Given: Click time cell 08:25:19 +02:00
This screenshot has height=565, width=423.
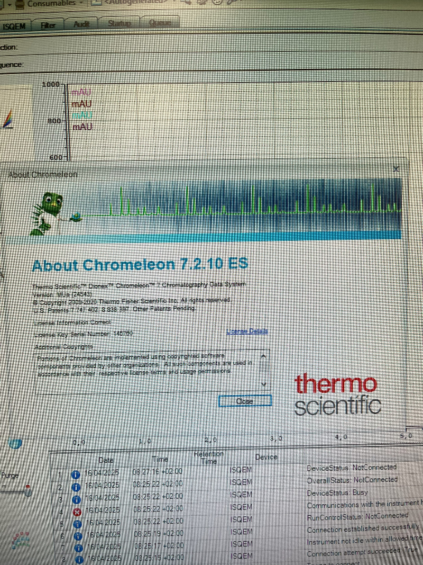Looking at the screenshot, I should point(159,533).
